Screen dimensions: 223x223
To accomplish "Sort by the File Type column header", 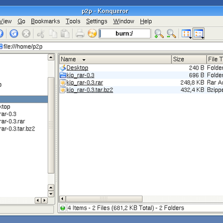I will coord(215,59).
